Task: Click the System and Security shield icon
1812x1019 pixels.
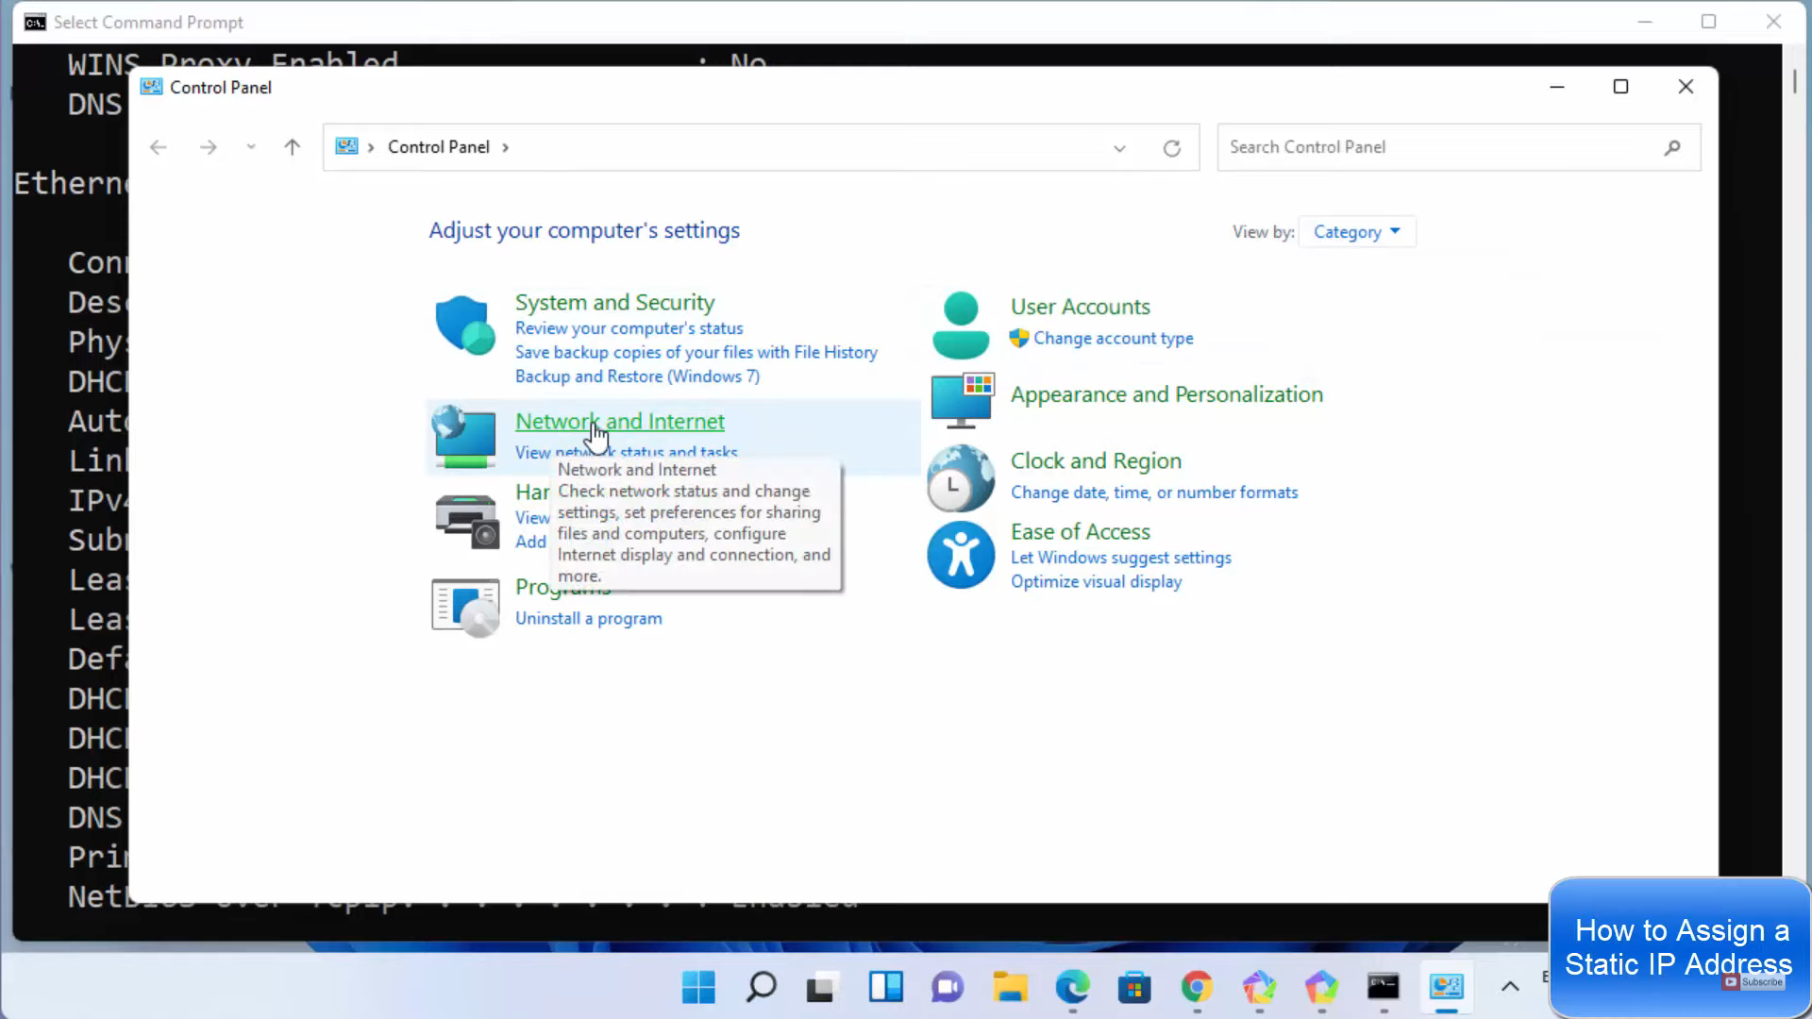Action: (x=464, y=326)
